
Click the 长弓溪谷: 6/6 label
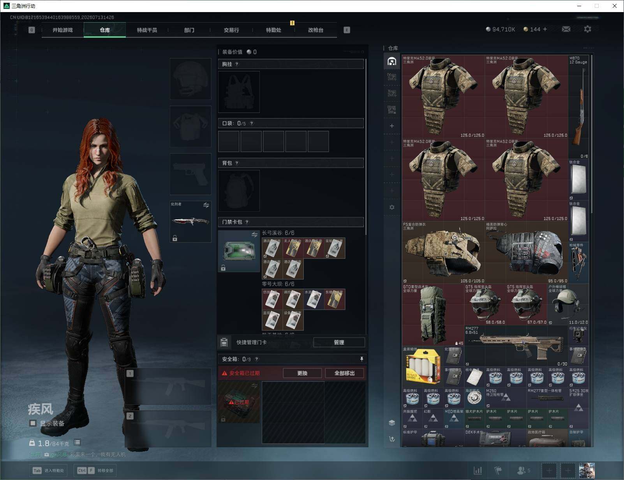[278, 233]
